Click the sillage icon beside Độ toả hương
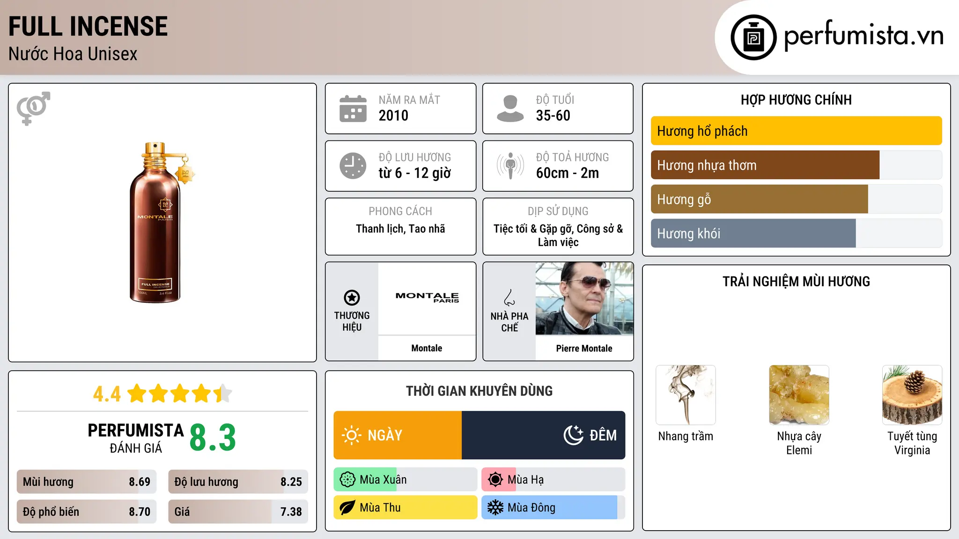Screen dimensions: 959x539 (510, 166)
